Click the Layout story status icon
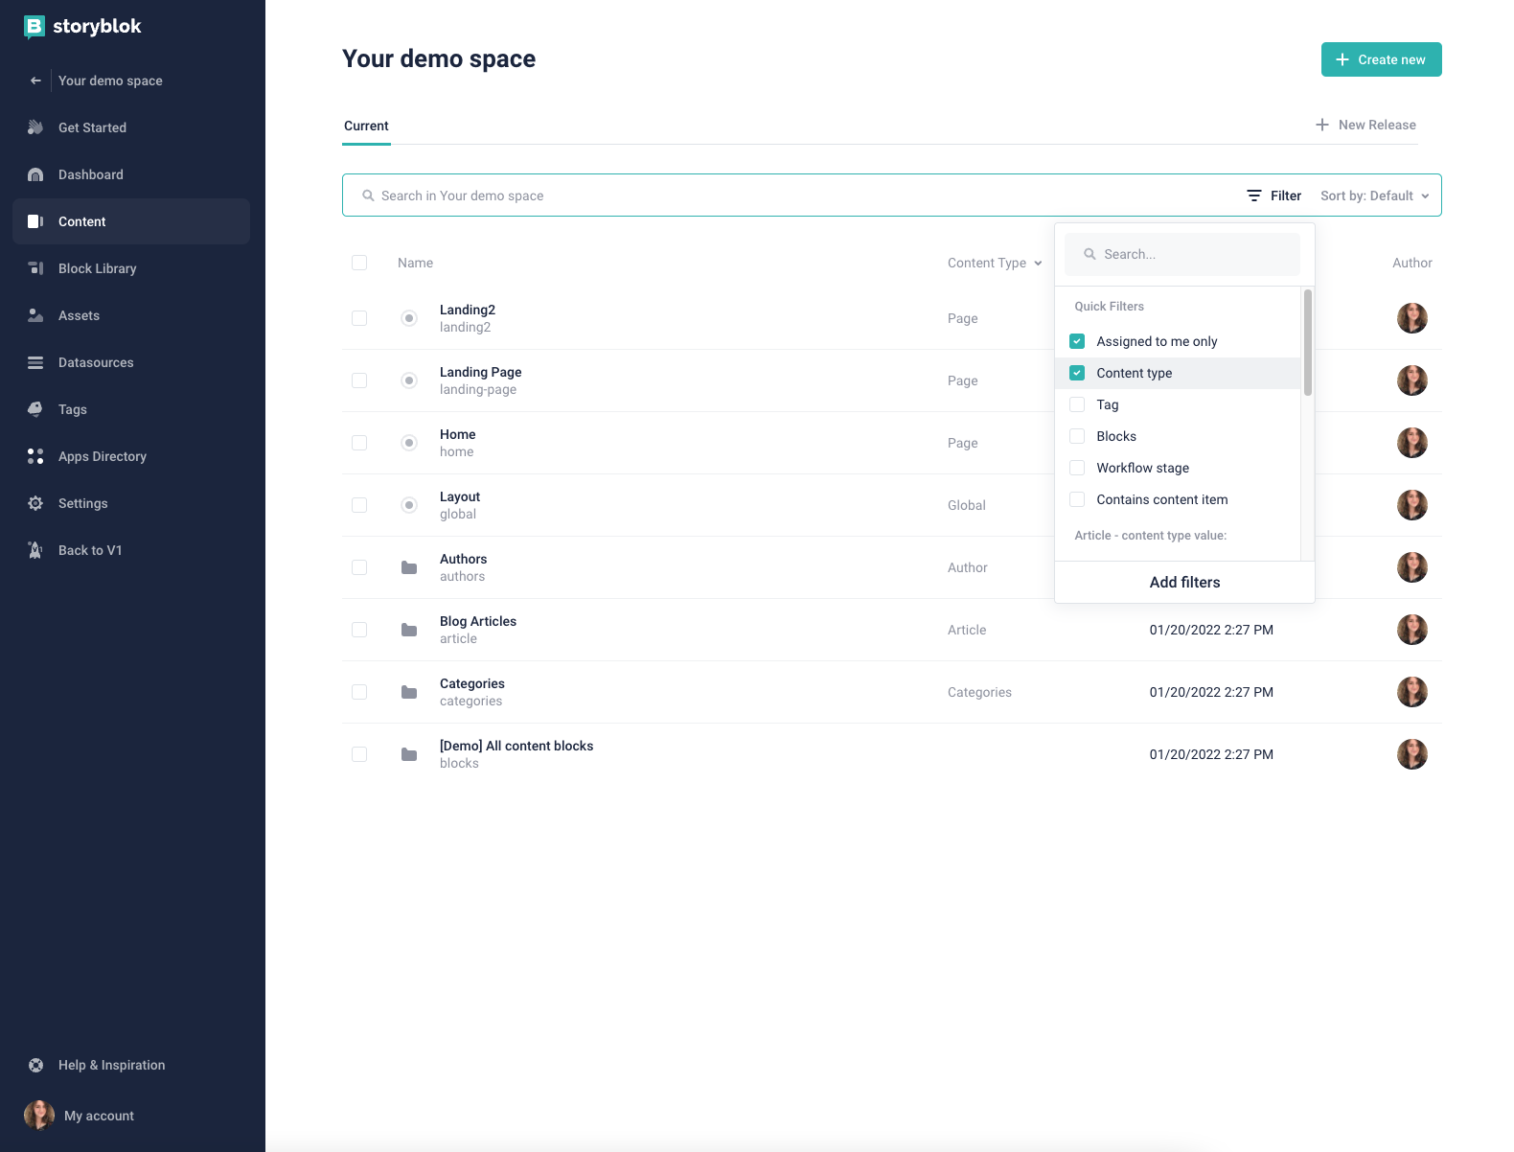Screen dimensions: 1514x1152 click(x=409, y=505)
